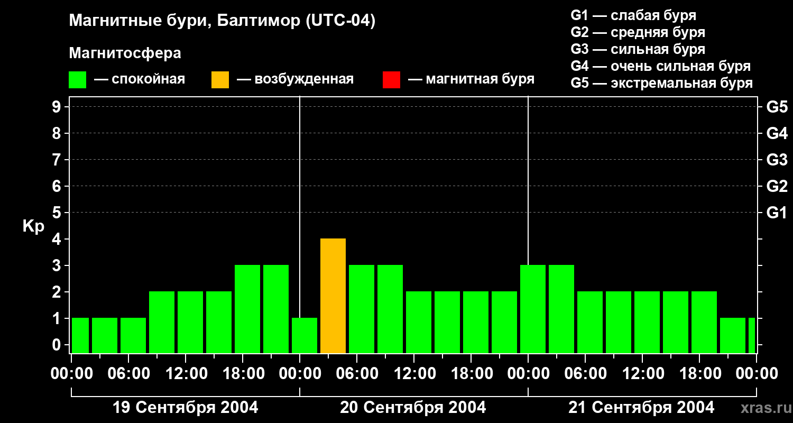This screenshot has height=423, width=793.
Task: Click legend line 'G2 — средняя буря'
Action: coord(638,32)
